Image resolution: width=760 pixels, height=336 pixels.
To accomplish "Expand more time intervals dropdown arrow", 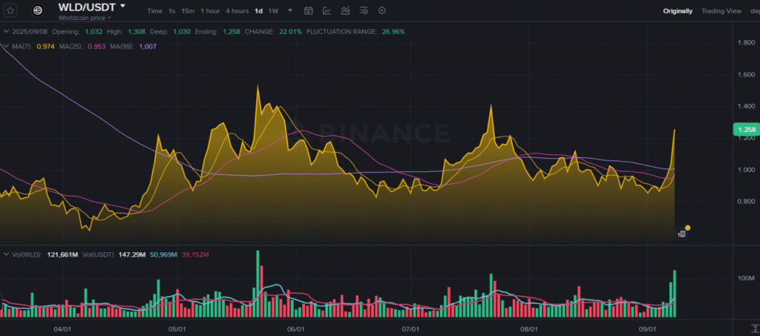I will tap(289, 11).
